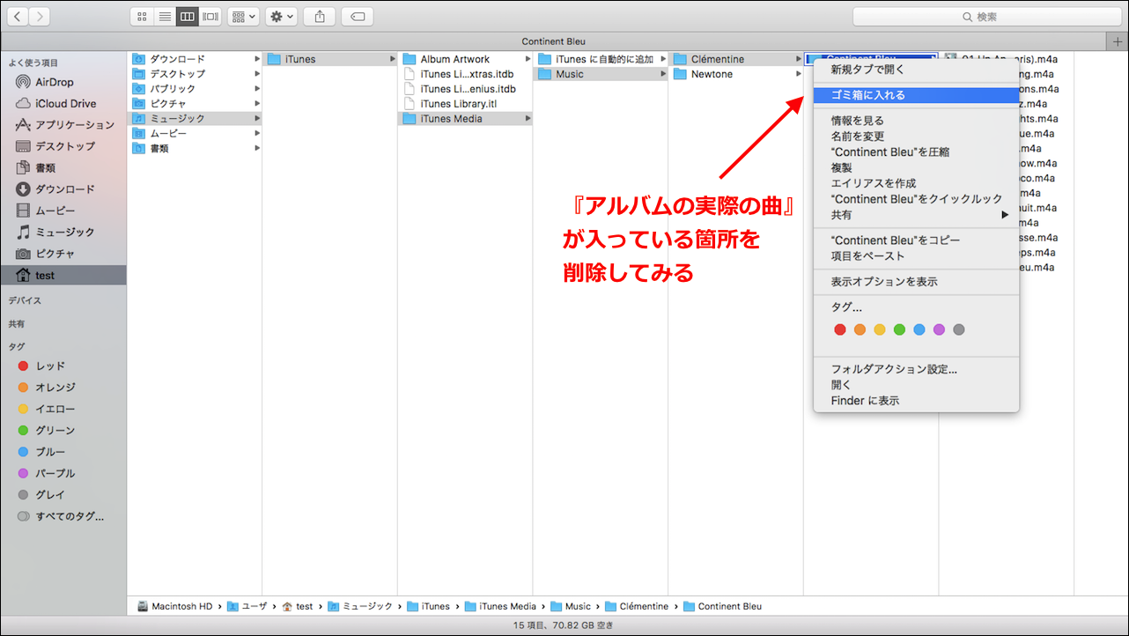
Task: Open ミュージック in the sidebar
Action: 63,232
